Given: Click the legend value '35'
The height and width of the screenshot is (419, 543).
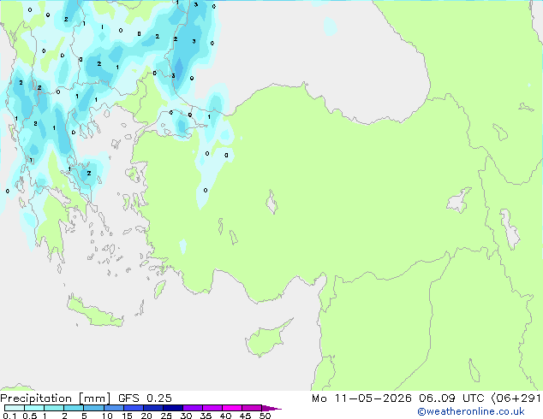Looking at the screenshot, I should point(206,416).
